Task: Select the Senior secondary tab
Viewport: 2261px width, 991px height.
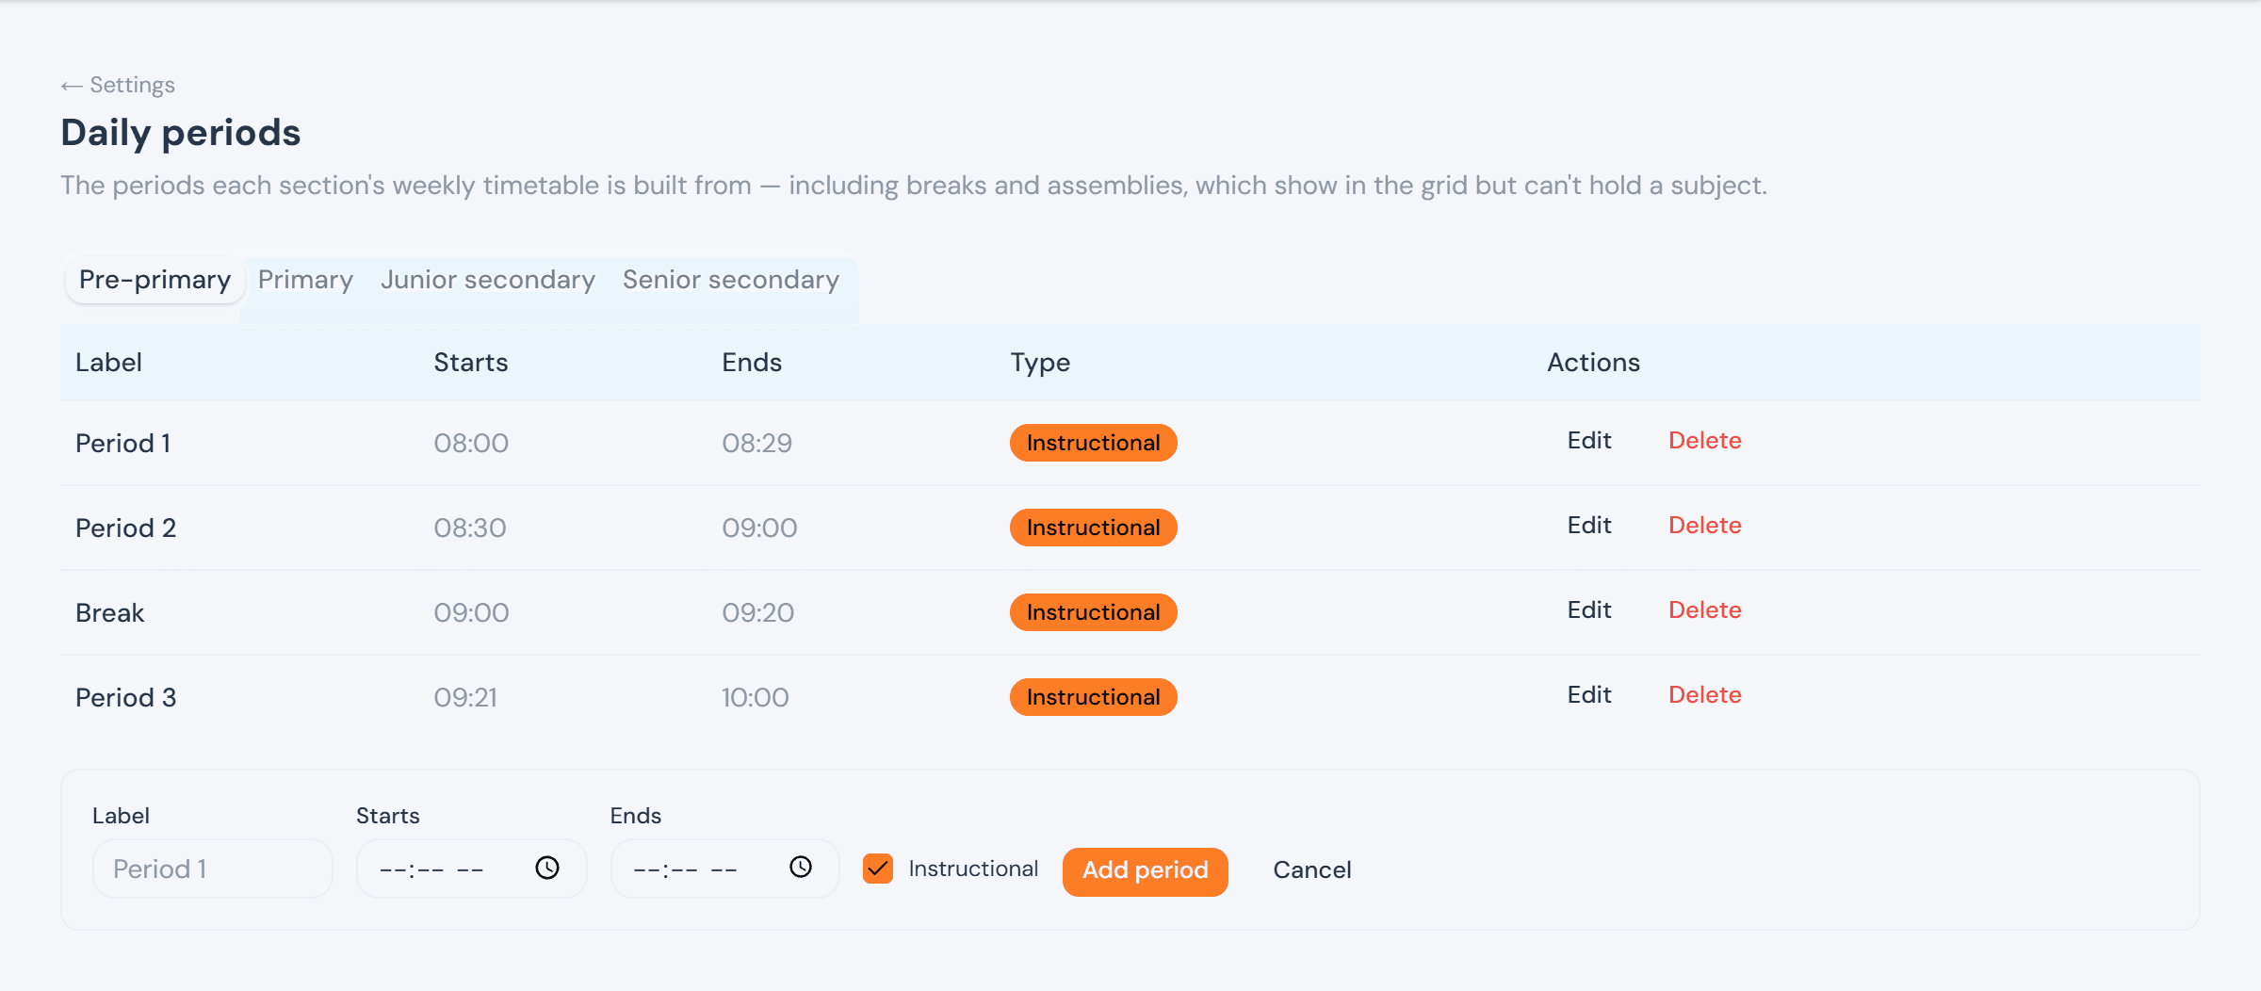Action: click(x=731, y=280)
